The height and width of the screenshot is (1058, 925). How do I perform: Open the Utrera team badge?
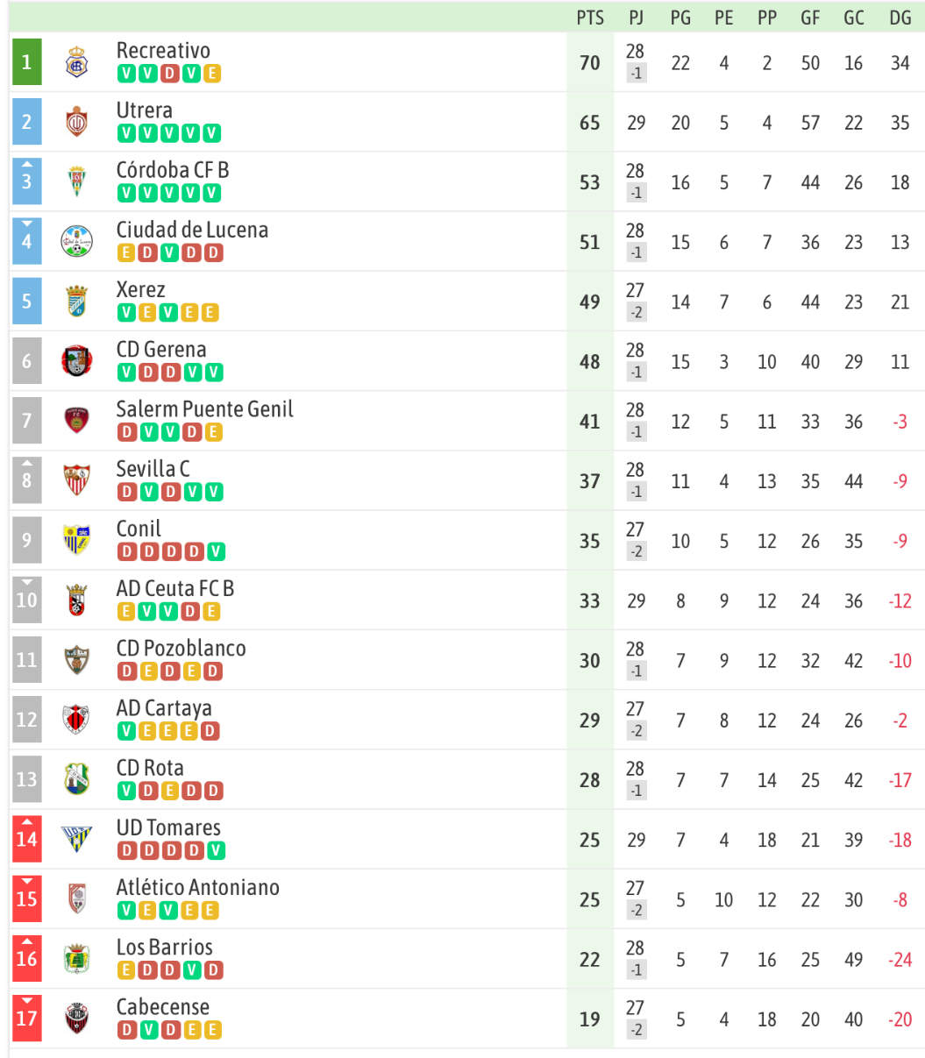77,122
